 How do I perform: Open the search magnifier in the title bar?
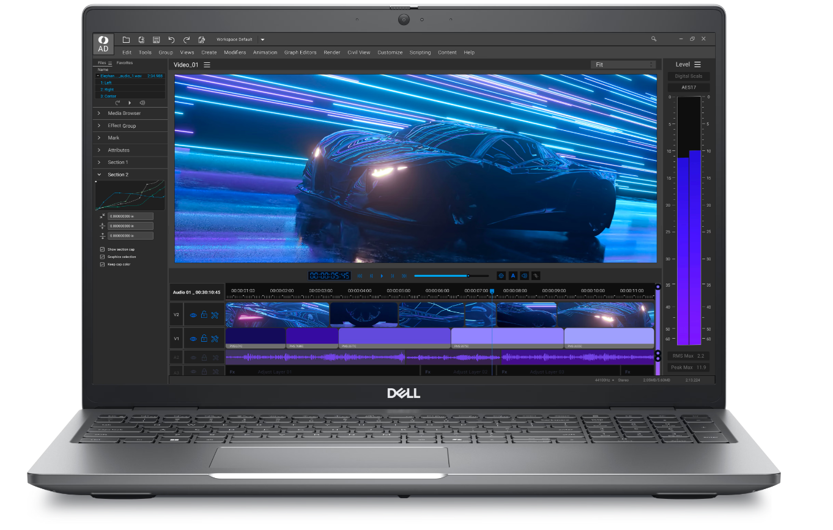click(x=654, y=39)
